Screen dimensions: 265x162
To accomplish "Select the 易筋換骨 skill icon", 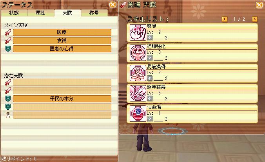I will [x=138, y=73].
